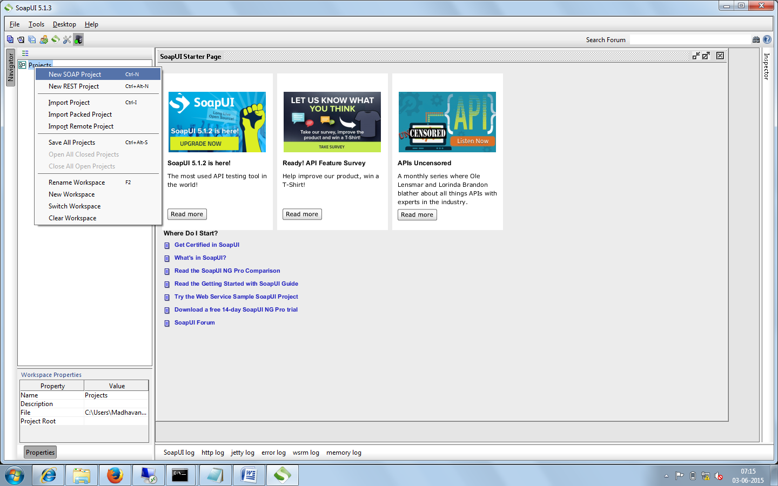Choose Import Remote Project
This screenshot has height=486, width=778.
(98, 126)
